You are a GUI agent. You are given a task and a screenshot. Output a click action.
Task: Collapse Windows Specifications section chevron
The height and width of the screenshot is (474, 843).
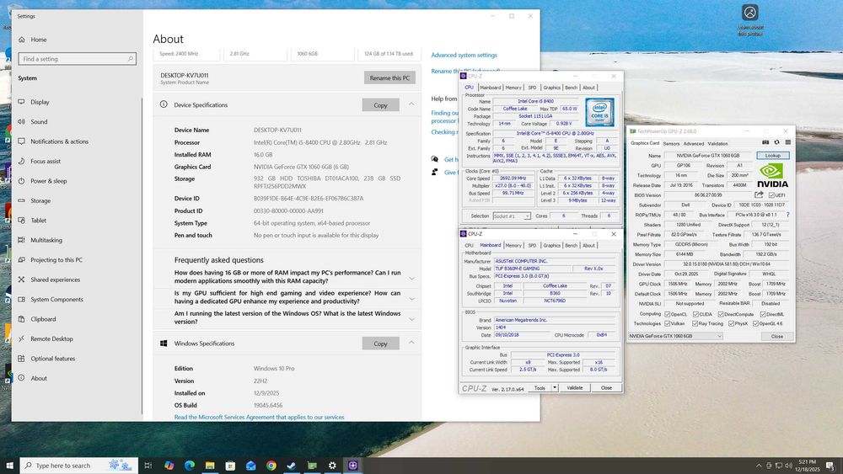(x=411, y=343)
